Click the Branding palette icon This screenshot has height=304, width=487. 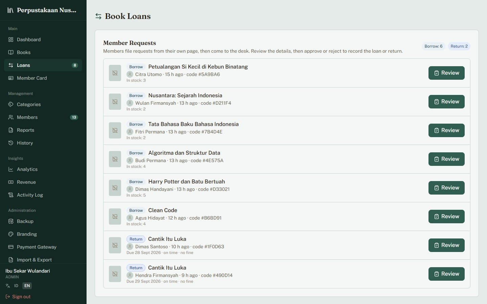[x=11, y=234]
